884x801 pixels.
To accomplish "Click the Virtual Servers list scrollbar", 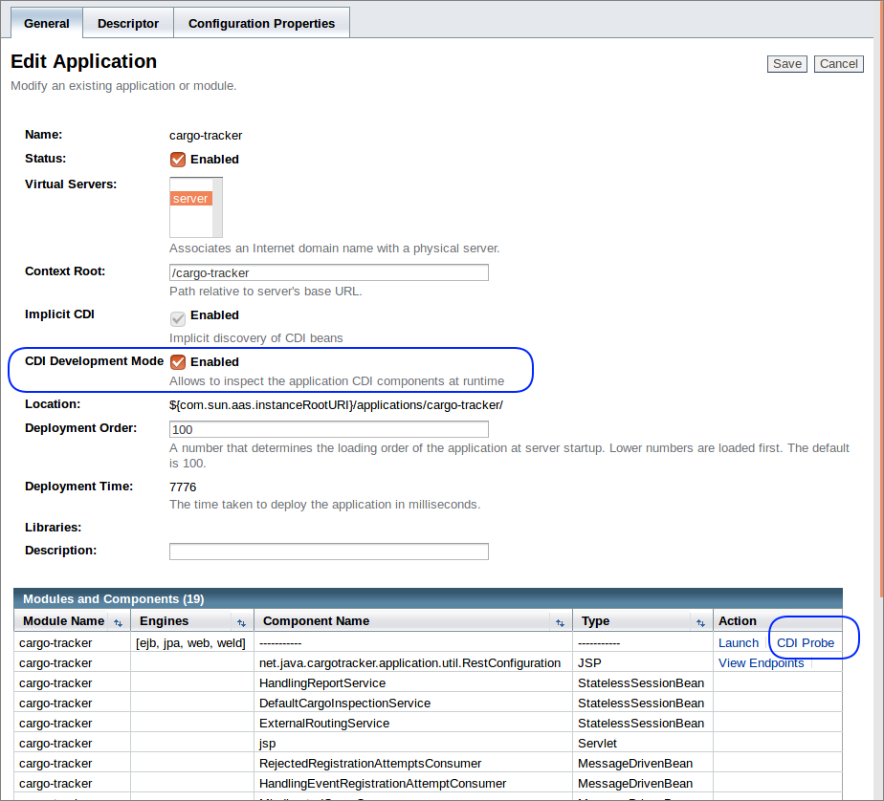I will (217, 207).
